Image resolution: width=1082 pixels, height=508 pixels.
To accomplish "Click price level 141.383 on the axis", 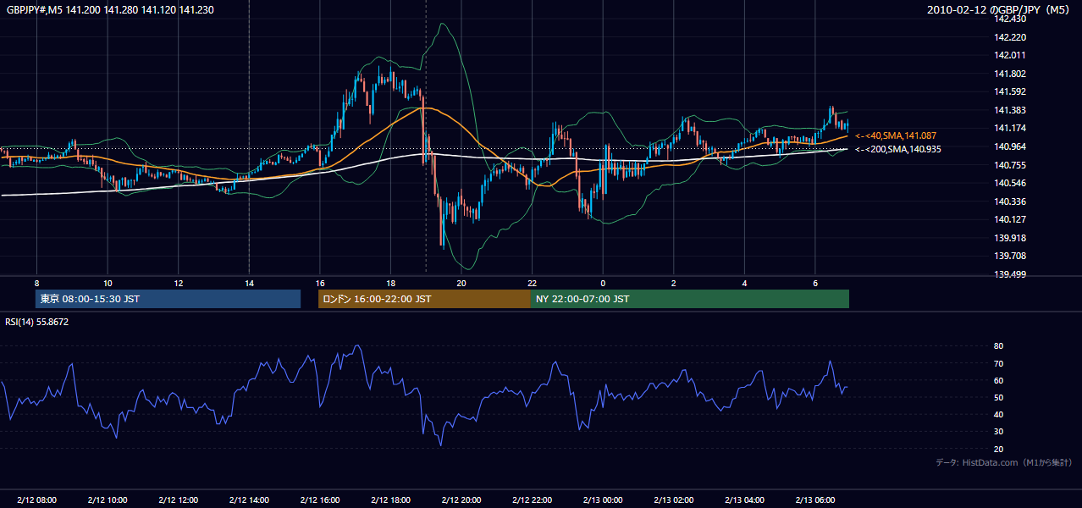I will click(x=1012, y=110).
